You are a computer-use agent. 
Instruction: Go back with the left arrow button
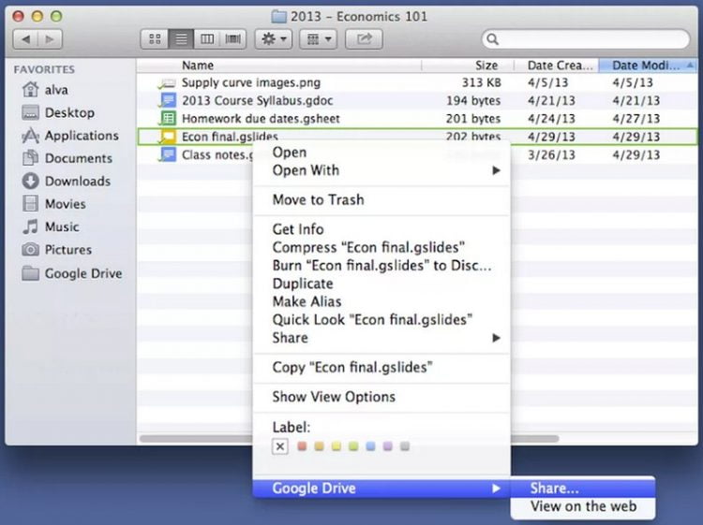tap(25, 39)
